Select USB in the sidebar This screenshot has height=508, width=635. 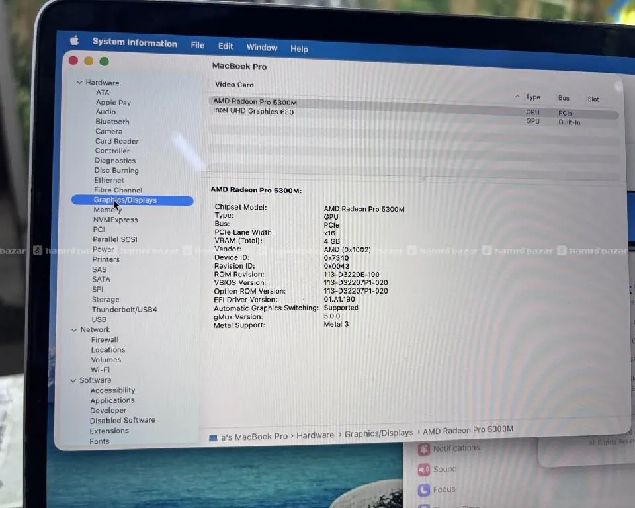(x=99, y=319)
